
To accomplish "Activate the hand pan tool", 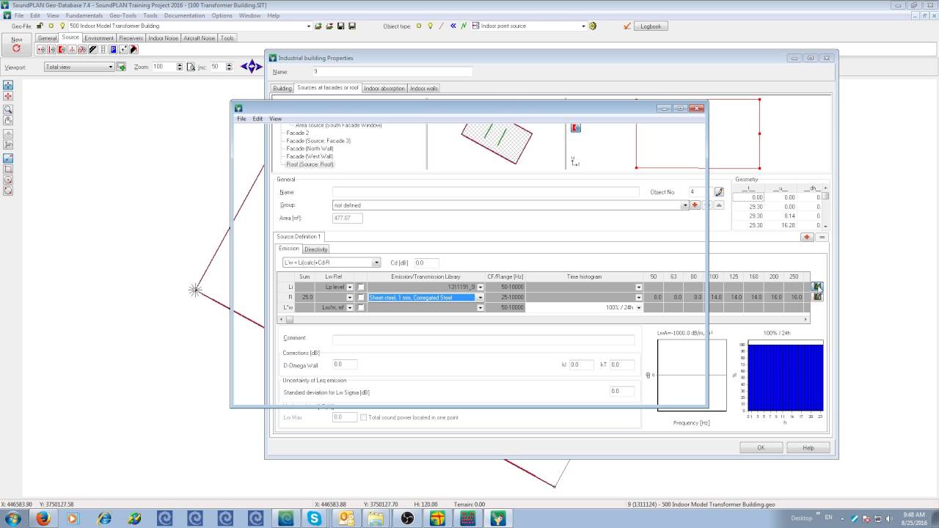I will click(x=8, y=120).
